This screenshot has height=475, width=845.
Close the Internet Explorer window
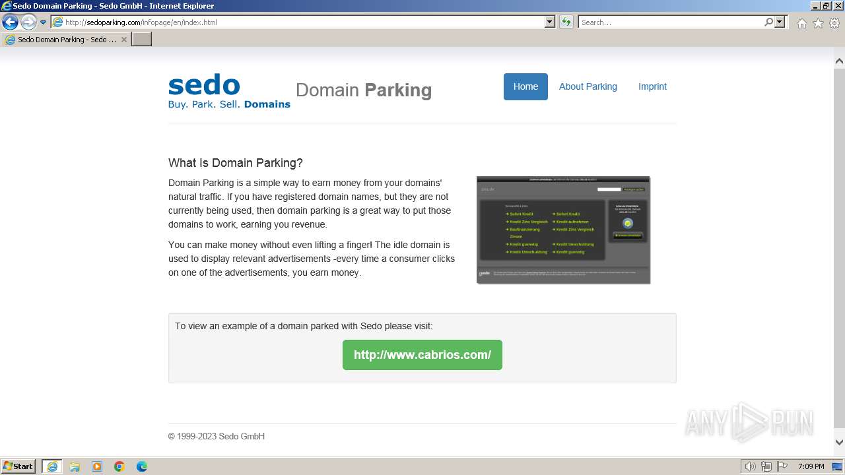coord(837,6)
